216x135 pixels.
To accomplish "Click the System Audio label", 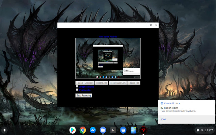I will pos(84,90).
